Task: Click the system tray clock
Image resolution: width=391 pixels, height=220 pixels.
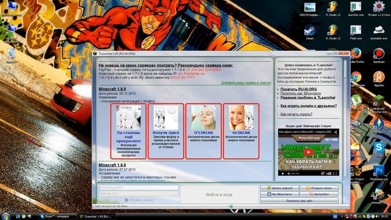Action: [384, 216]
